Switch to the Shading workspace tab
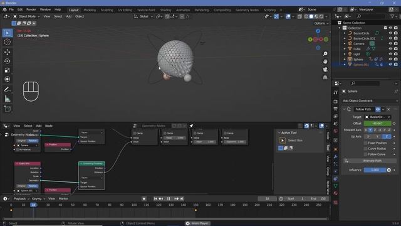The image size is (401, 226). (x=165, y=10)
